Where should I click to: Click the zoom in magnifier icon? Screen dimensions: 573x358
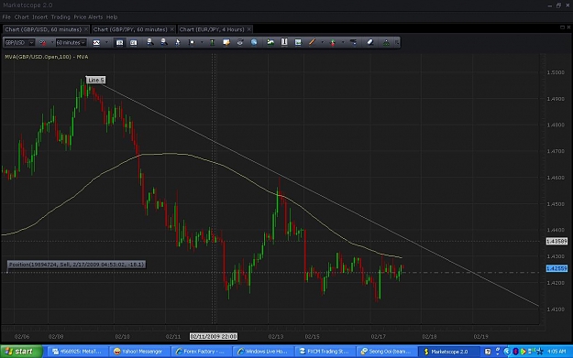click(x=149, y=42)
